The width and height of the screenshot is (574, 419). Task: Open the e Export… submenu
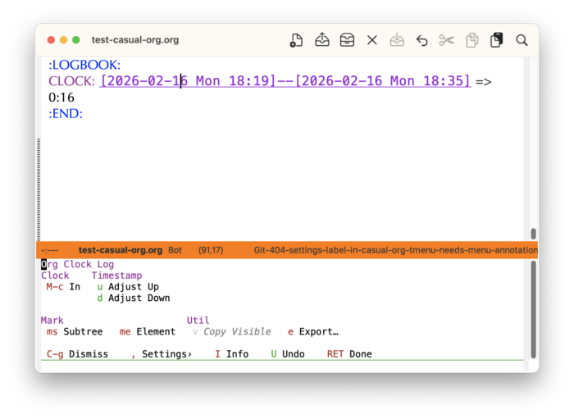pos(313,332)
